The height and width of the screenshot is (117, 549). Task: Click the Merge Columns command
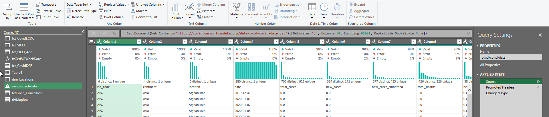[211, 5]
